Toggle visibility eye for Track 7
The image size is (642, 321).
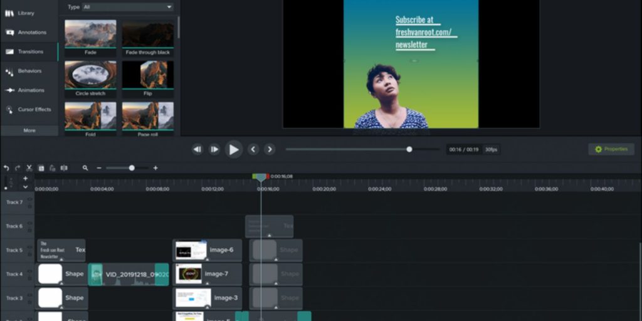[30, 199]
